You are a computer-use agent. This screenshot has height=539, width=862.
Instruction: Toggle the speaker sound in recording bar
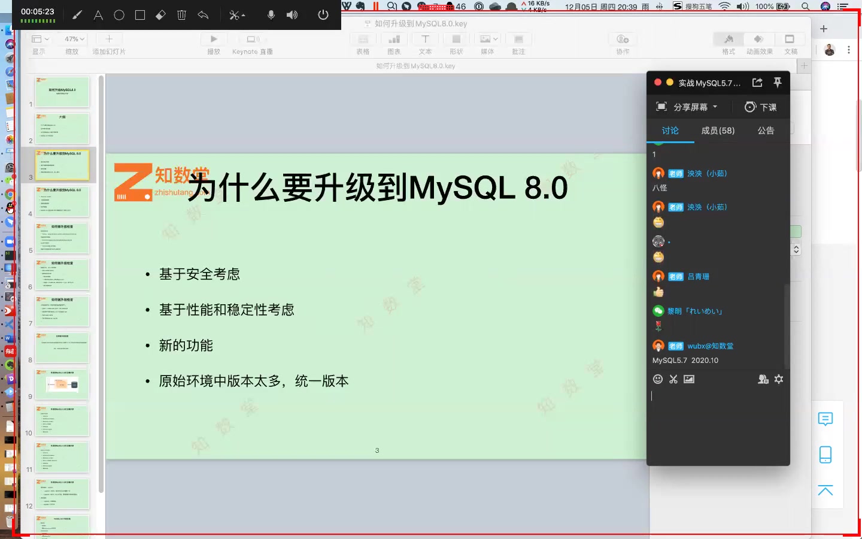pyautogui.click(x=292, y=15)
